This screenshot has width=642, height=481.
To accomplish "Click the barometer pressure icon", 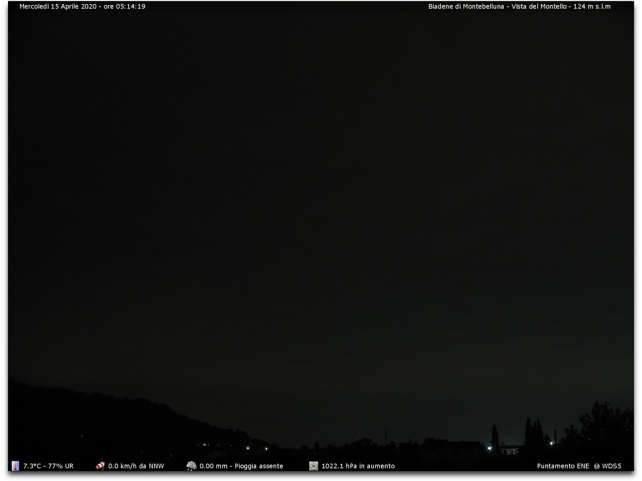I will 313,466.
